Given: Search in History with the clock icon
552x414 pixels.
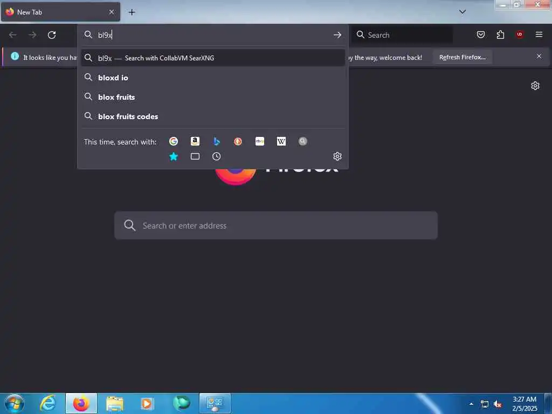Looking at the screenshot, I should coord(217,156).
